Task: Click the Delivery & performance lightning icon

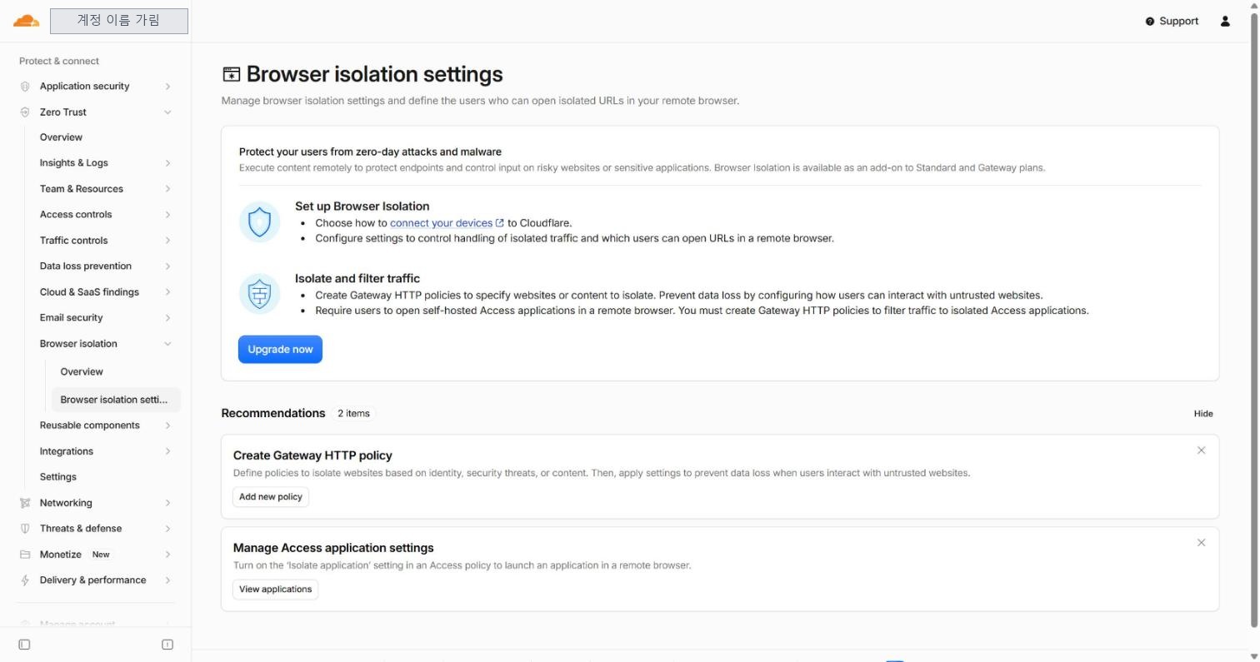Action: click(25, 580)
